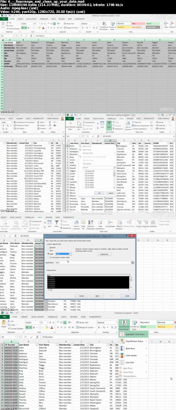Click < Back in the wizard
This screenshot has width=176, height=410.
pyautogui.click(x=97, y=296)
